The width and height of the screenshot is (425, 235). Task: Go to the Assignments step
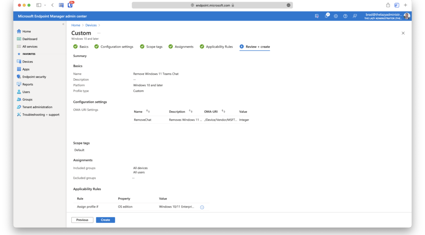click(181, 47)
